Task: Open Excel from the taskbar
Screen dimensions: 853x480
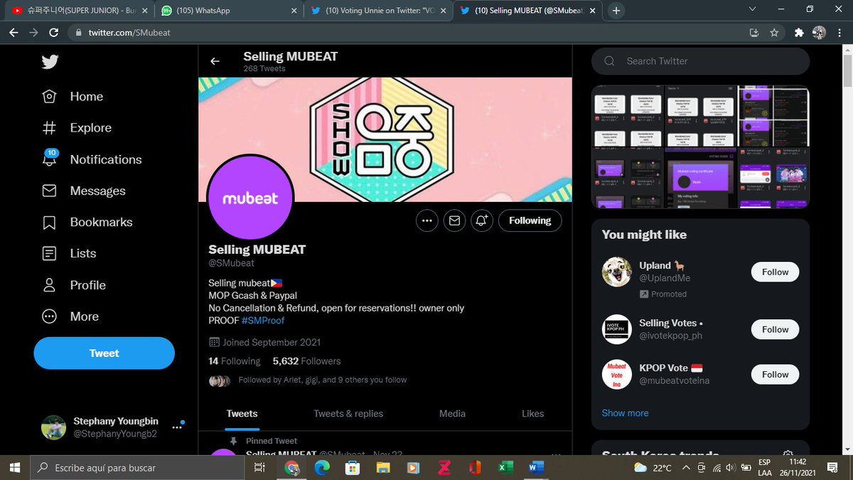Action: 505,468
